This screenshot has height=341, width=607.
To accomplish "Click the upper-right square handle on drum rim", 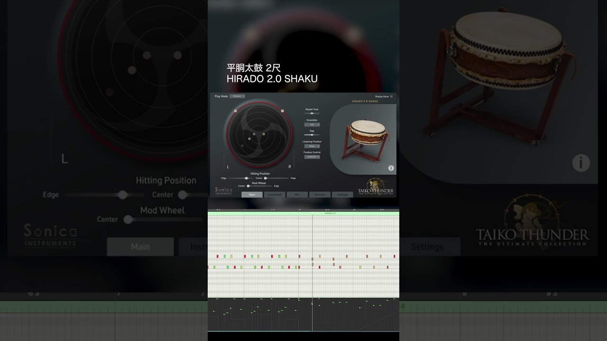I will tap(282, 111).
